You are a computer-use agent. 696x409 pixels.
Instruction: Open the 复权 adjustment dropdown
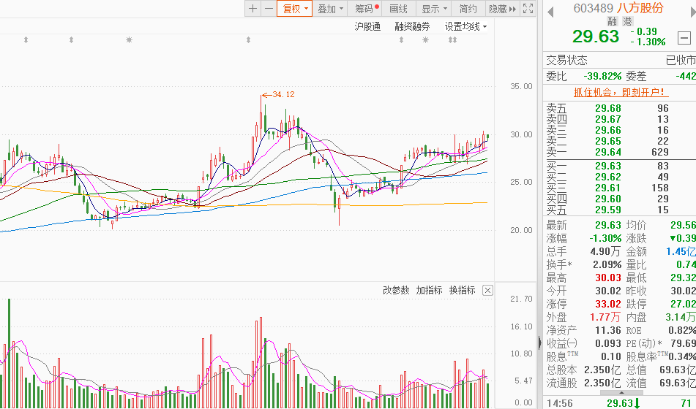tap(294, 9)
